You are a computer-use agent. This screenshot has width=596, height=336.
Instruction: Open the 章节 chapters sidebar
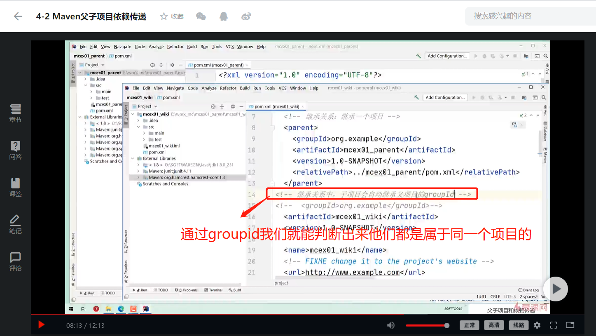[x=15, y=113]
